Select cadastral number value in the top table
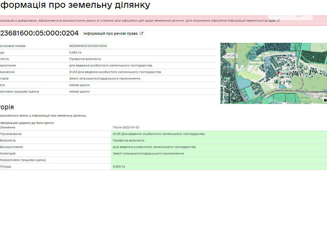 [88, 46]
